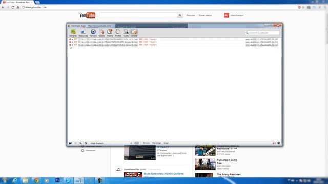Open the Profiles panel in Developer Tools
Screen dimensions: 328x184
[x=118, y=33]
